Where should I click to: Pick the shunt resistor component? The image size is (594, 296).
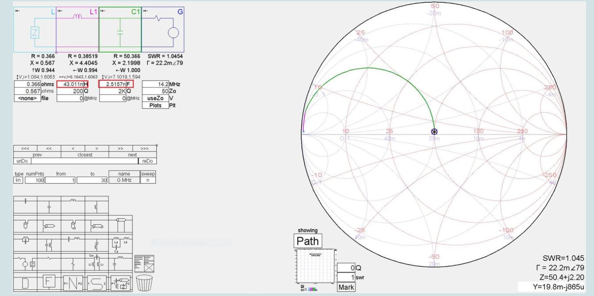[73, 262]
